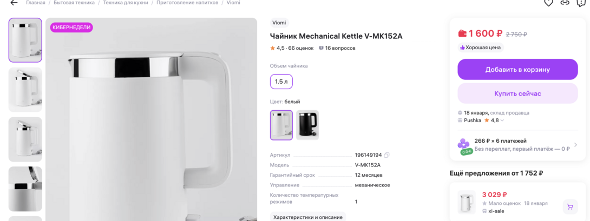590x221 pixels.
Task: Copy product link using chain icon
Action: coord(565,3)
